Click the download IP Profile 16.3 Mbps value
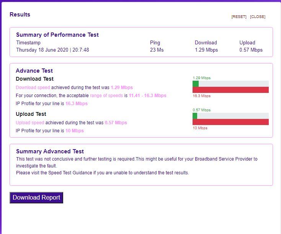This screenshot has width=281, height=234. pos(76,104)
